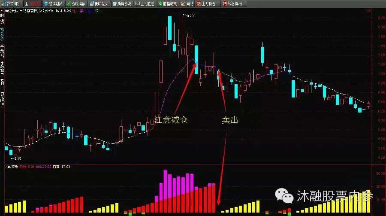Open the 年报 toolbar button with chart icon
Image resolution: width=386 pixels, height=216 pixels.
point(187,4)
